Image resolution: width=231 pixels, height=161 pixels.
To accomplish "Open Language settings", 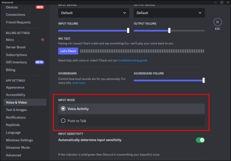I will (13, 133).
